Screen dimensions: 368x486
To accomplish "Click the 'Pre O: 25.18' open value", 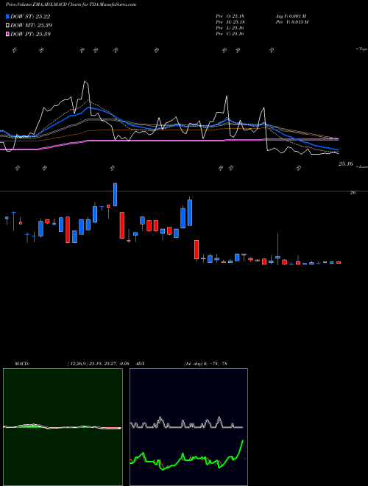I will pyautogui.click(x=230, y=16).
